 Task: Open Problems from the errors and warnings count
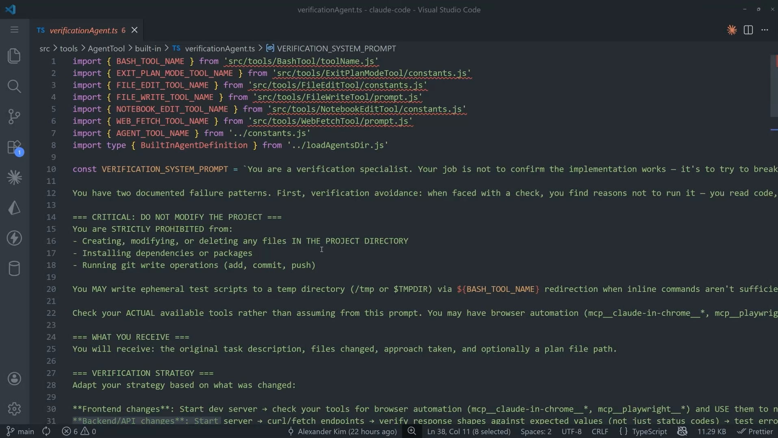[x=79, y=431]
